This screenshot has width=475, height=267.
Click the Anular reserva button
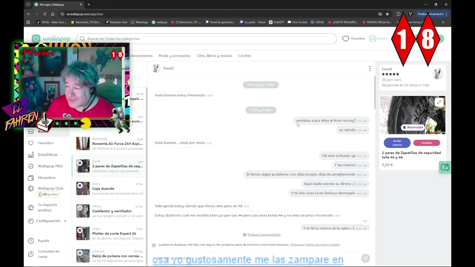[x=397, y=143]
